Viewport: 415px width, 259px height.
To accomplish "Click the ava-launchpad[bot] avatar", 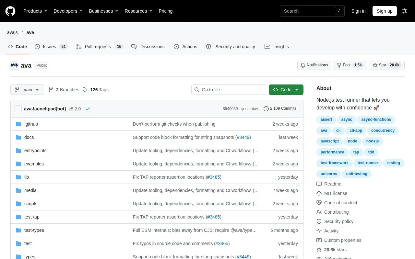I will 18,109.
